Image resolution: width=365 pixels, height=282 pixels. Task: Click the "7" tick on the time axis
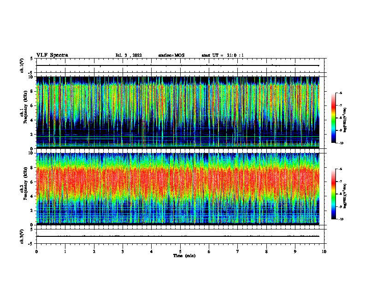point(238,252)
